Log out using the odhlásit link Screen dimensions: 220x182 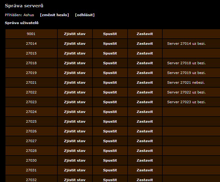(85, 15)
